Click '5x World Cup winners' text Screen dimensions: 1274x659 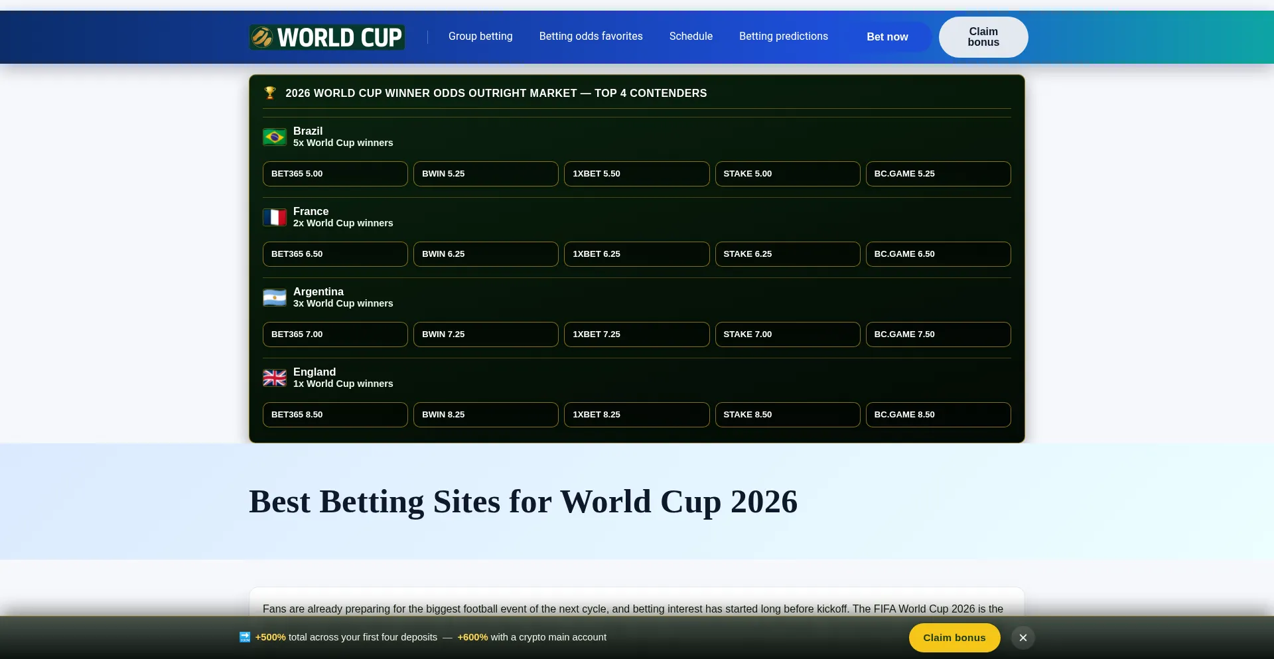[x=343, y=143]
